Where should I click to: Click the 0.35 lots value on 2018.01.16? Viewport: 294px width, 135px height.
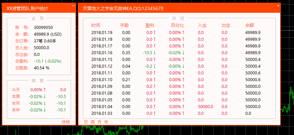[126, 53]
